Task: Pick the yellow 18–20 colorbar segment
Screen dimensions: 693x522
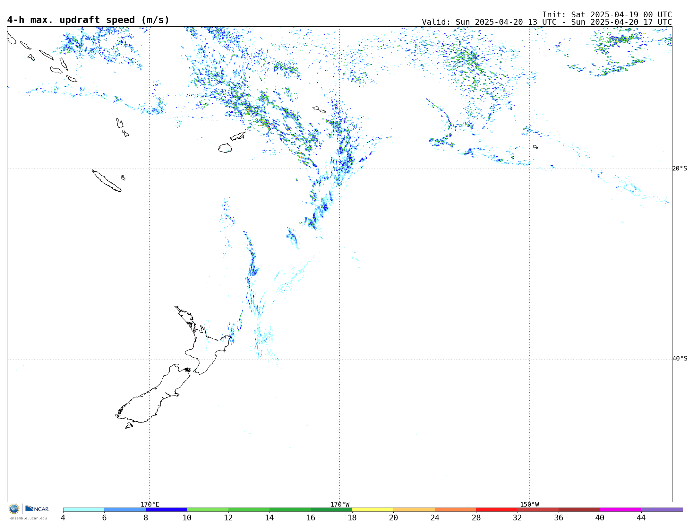Action: [373, 510]
